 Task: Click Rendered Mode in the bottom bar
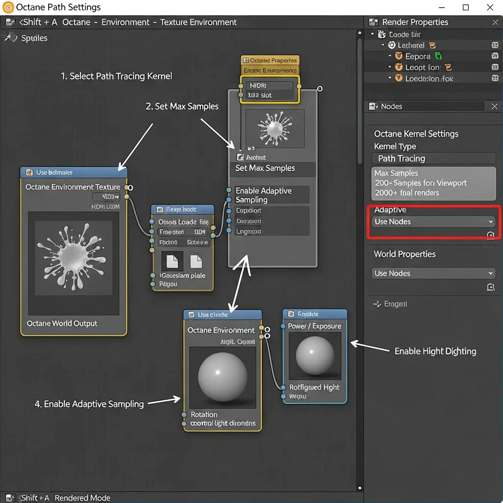point(83,498)
